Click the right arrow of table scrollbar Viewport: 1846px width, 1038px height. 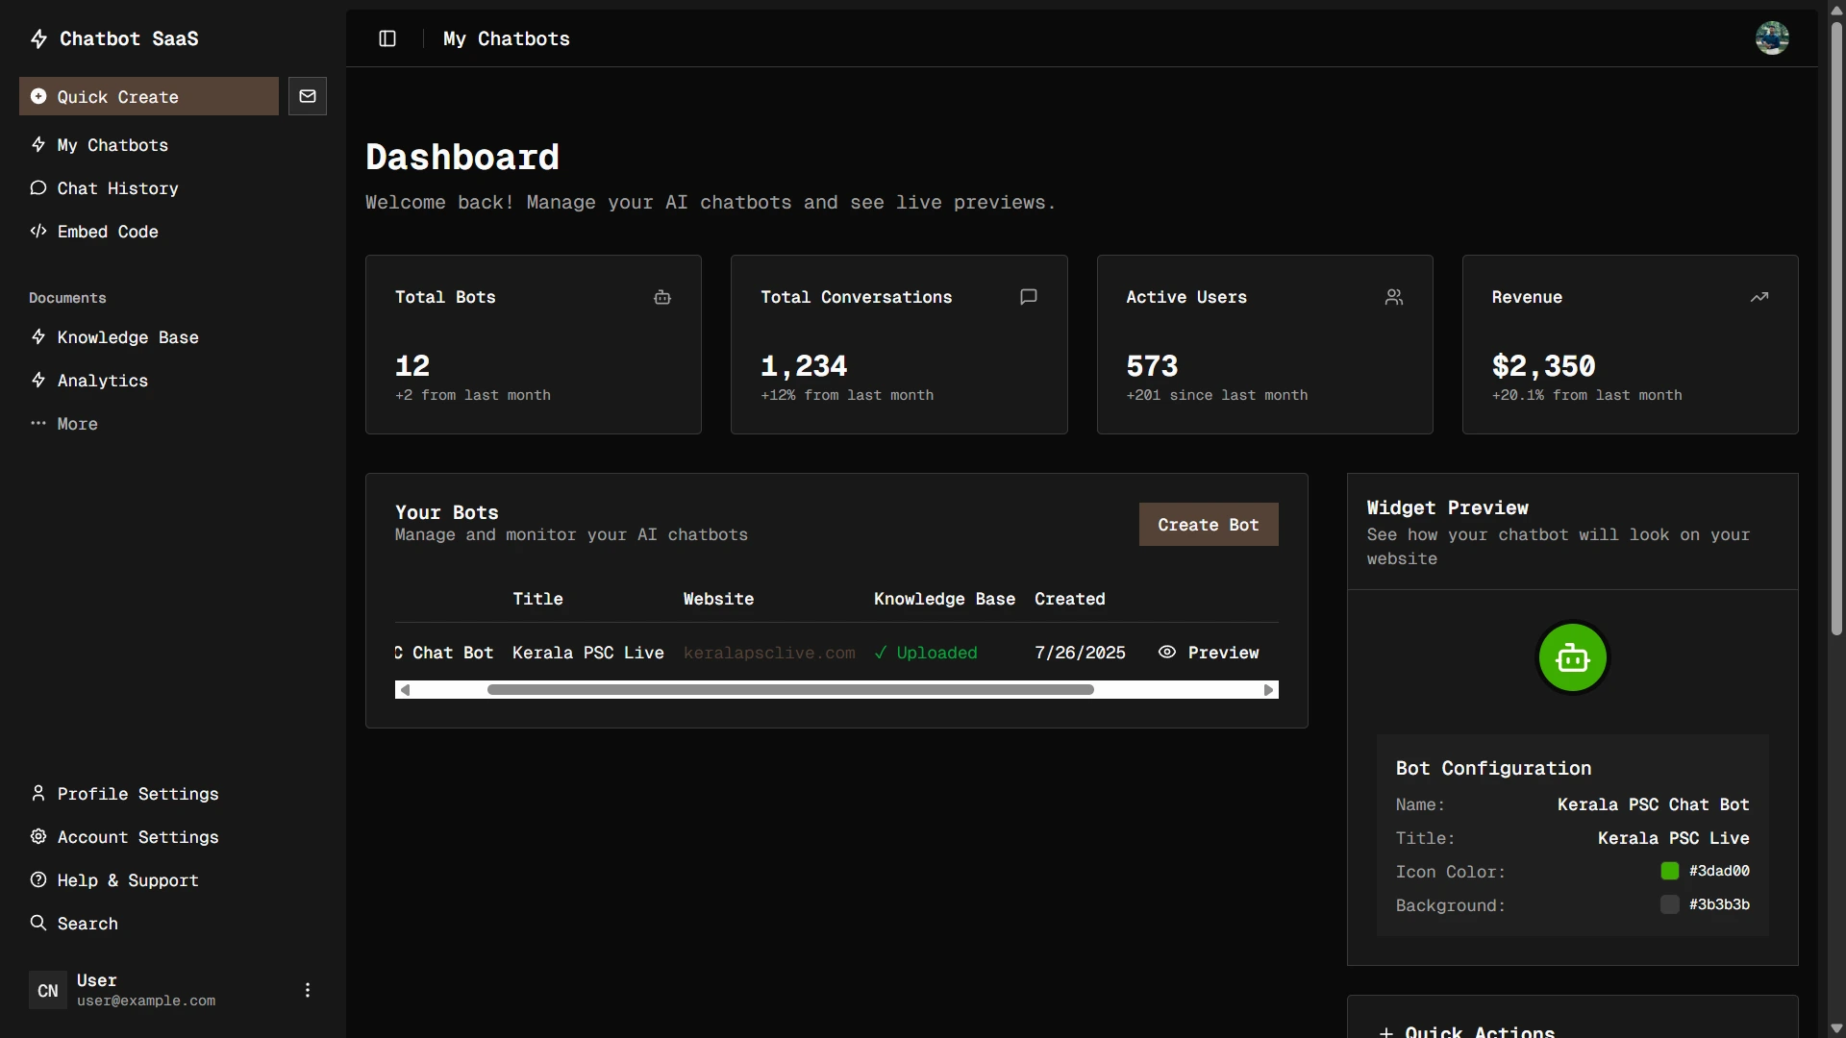(1268, 690)
